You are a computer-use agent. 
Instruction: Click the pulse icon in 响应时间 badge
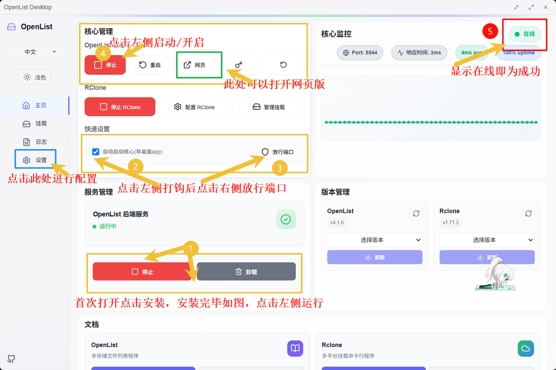point(400,52)
